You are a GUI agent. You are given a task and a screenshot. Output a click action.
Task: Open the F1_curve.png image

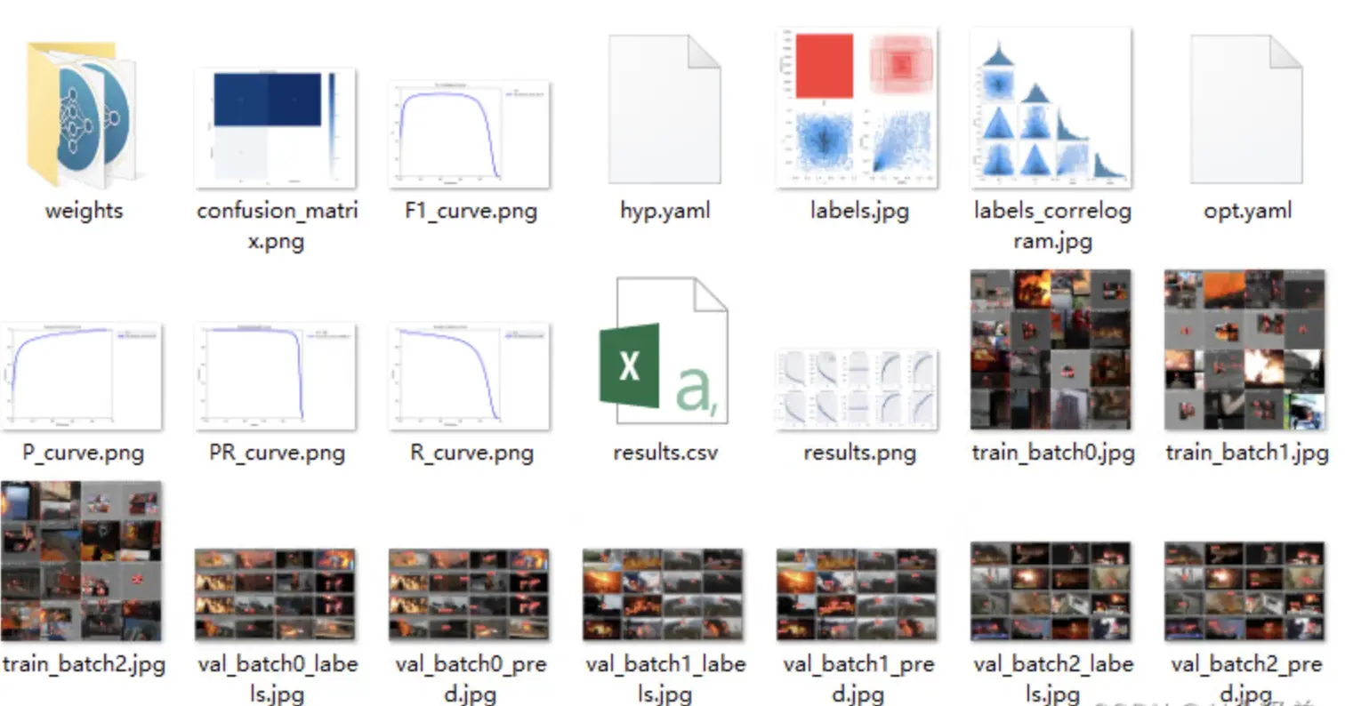pos(469,133)
